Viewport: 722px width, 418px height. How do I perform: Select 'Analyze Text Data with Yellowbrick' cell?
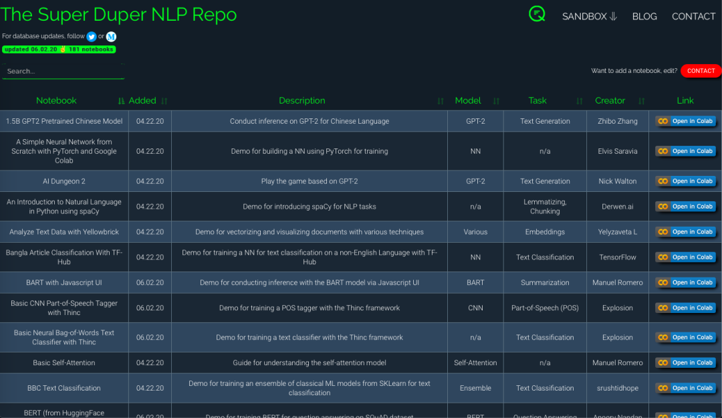point(64,232)
